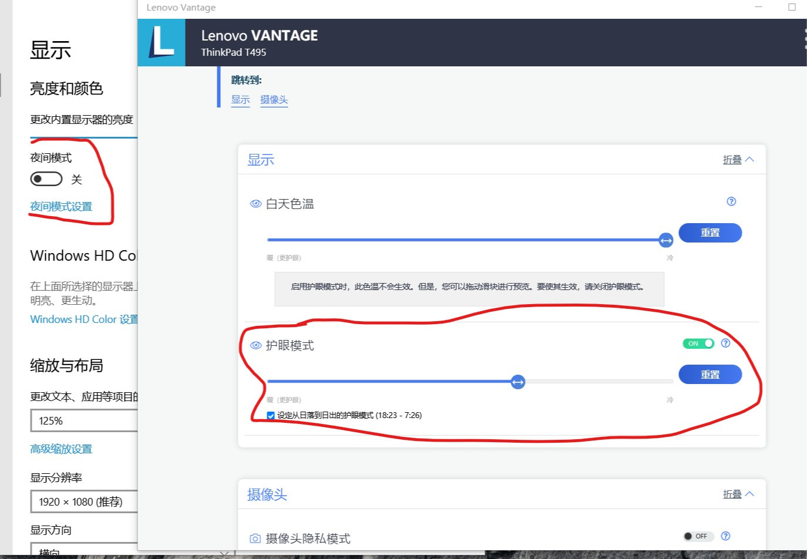Click help icon for 摄像头隐私模式
The height and width of the screenshot is (559, 807).
tap(725, 536)
